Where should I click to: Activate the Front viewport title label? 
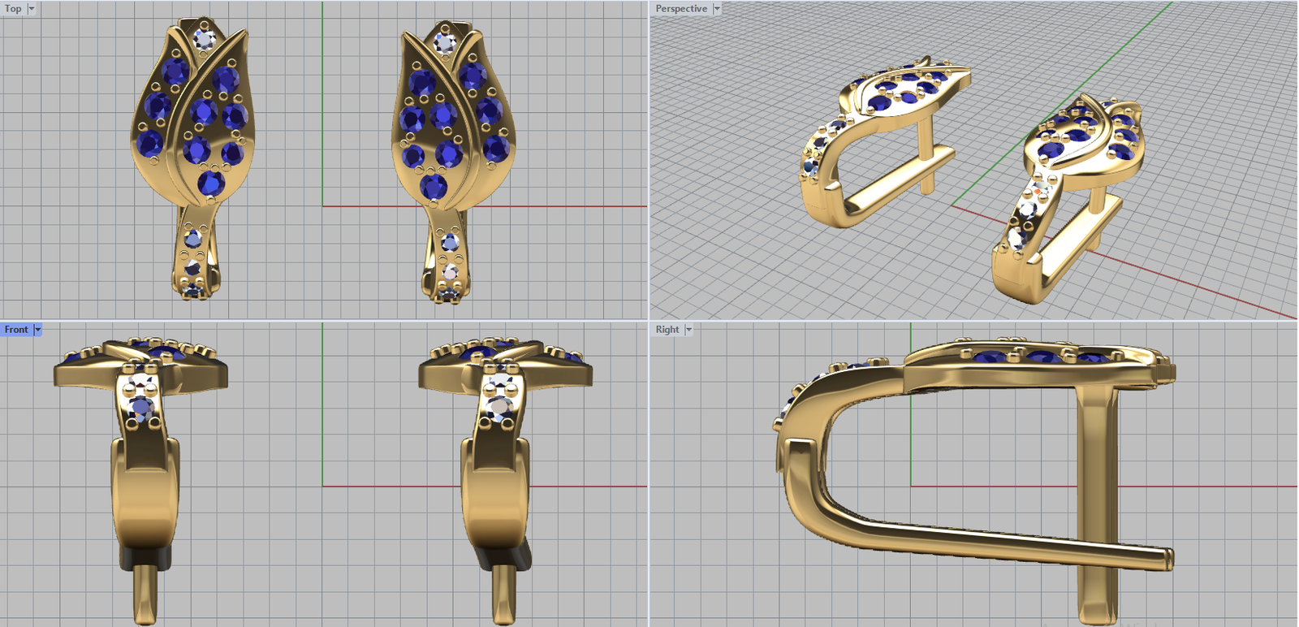click(16, 330)
